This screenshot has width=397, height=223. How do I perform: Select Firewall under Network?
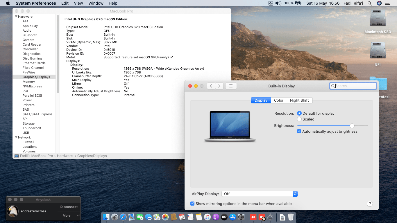pyautogui.click(x=28, y=142)
